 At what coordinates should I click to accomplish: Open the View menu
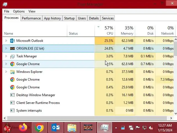[32, 11]
